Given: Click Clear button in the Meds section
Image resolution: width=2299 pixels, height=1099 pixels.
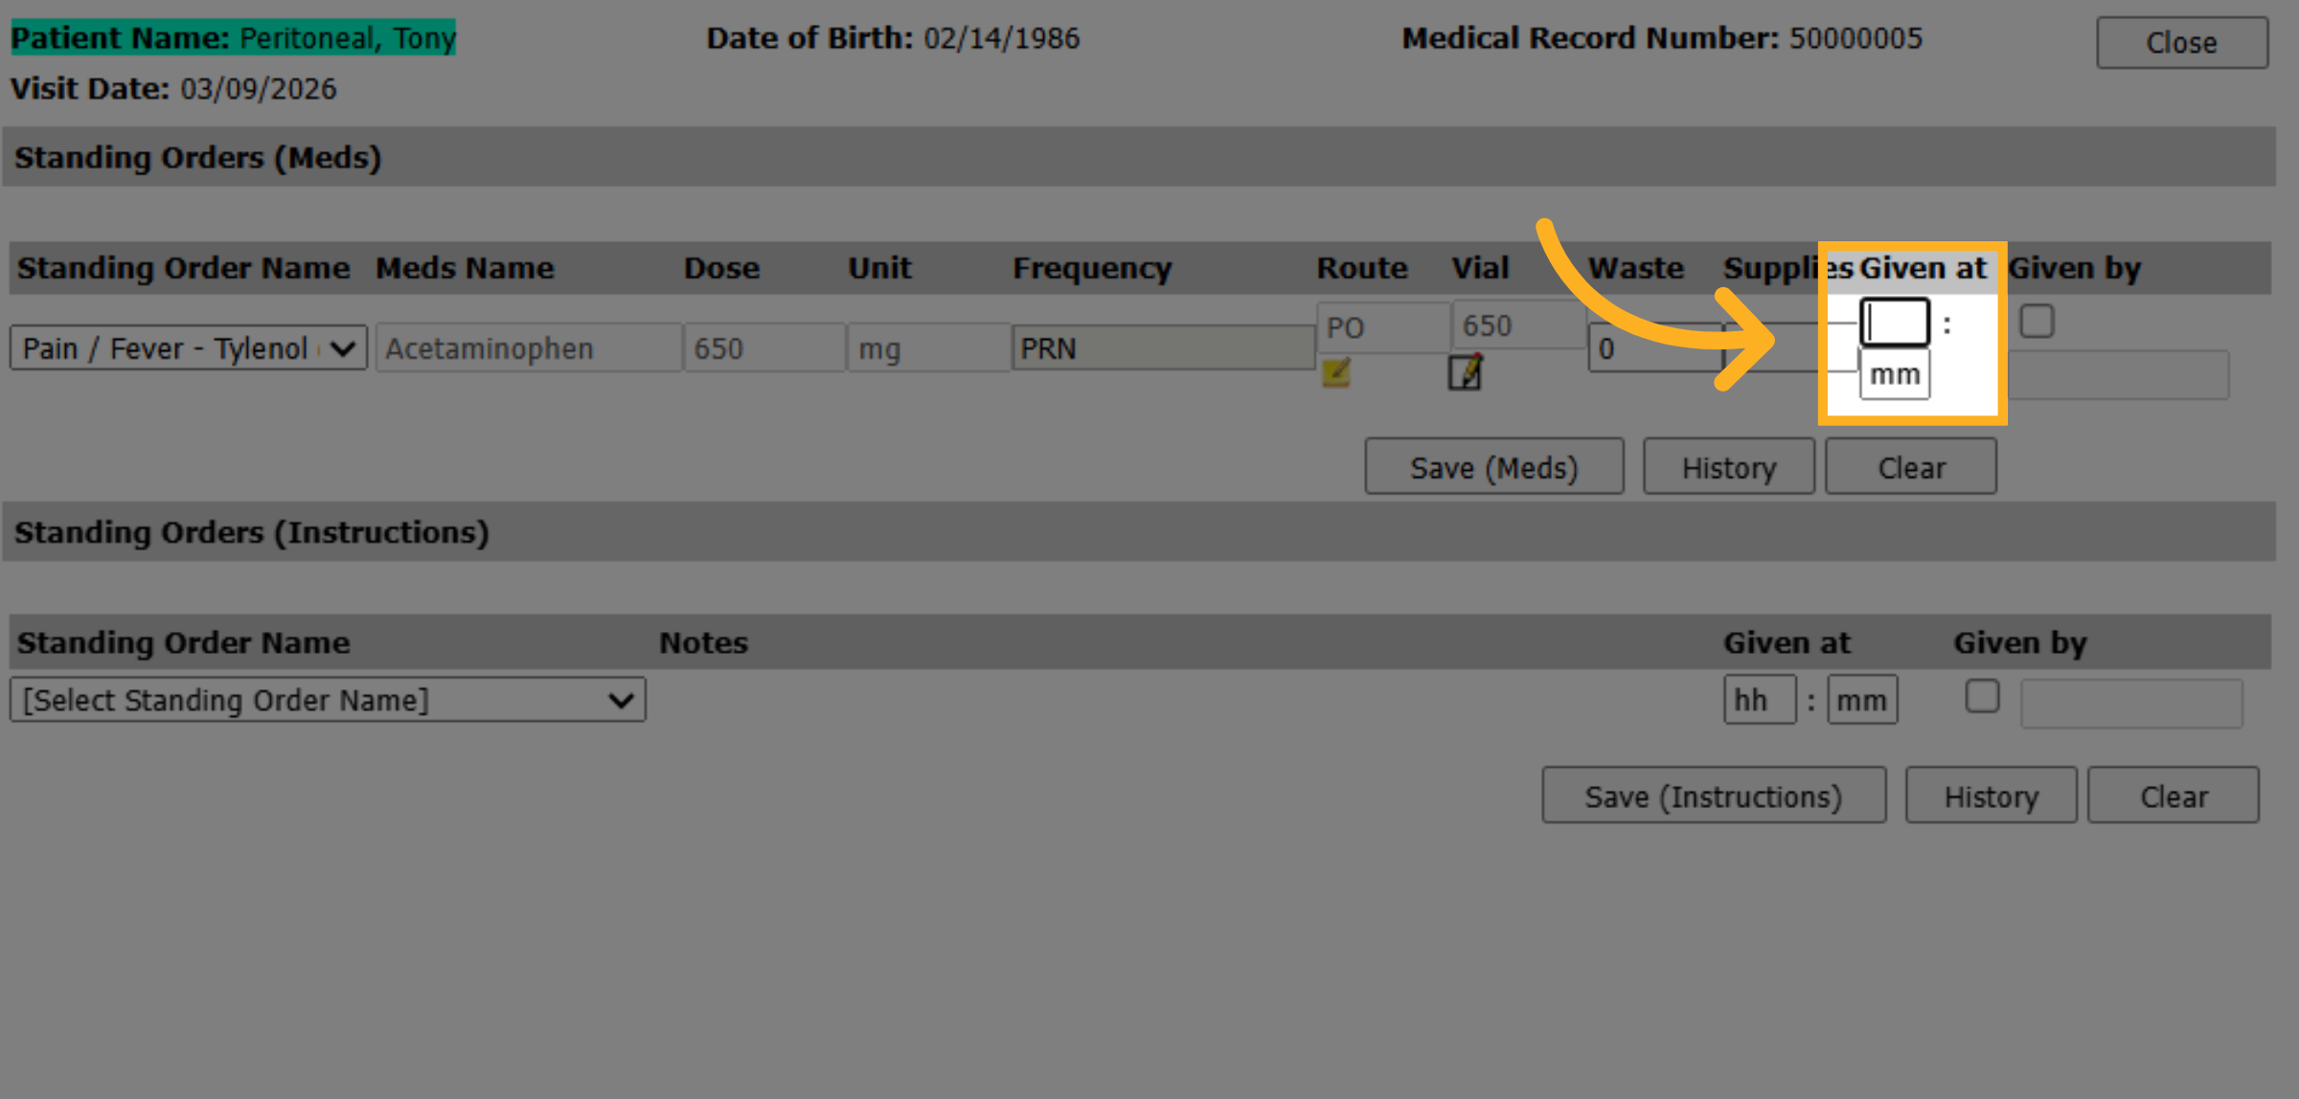Looking at the screenshot, I should [x=1911, y=467].
